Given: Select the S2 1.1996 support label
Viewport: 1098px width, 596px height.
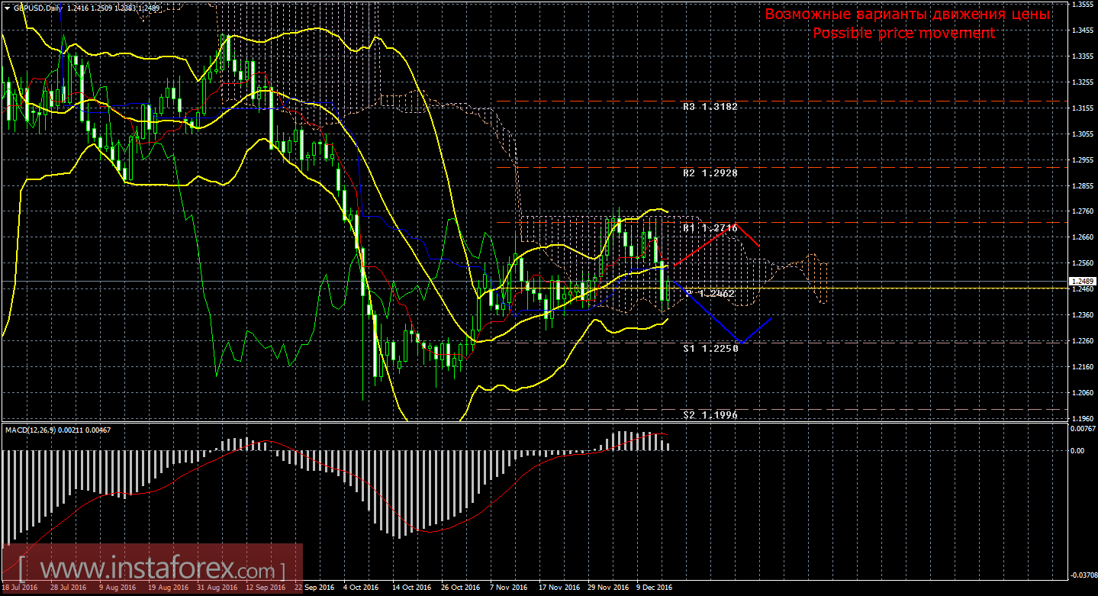Looking at the screenshot, I should (710, 414).
